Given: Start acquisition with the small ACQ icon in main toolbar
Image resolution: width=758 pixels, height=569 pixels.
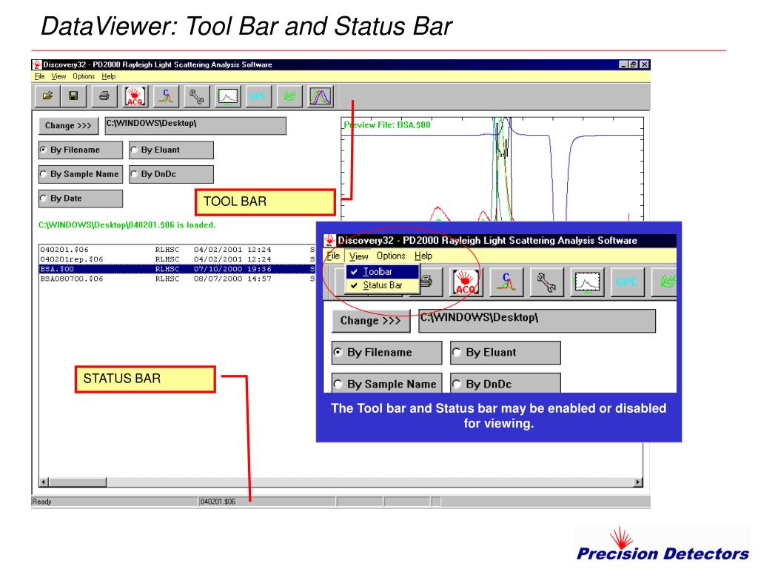Looking at the screenshot, I should [135, 96].
